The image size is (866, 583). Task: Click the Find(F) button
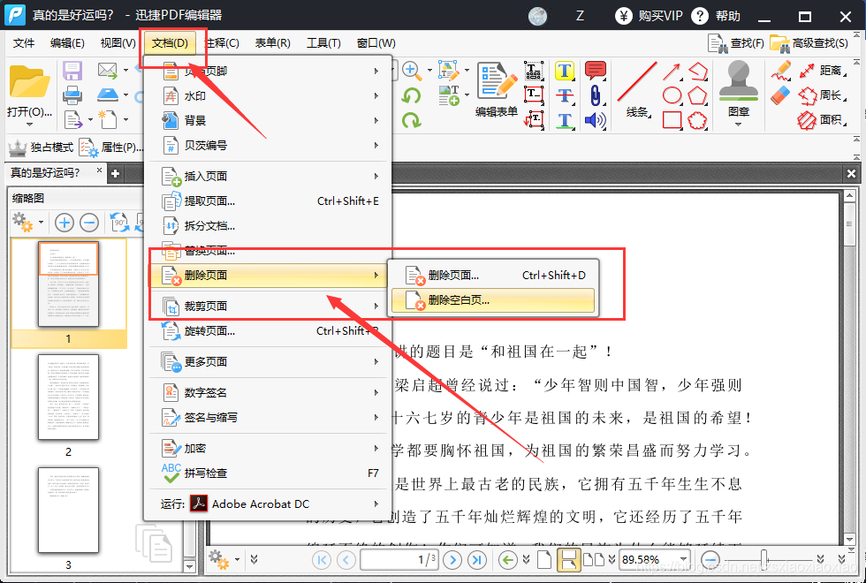(x=736, y=43)
